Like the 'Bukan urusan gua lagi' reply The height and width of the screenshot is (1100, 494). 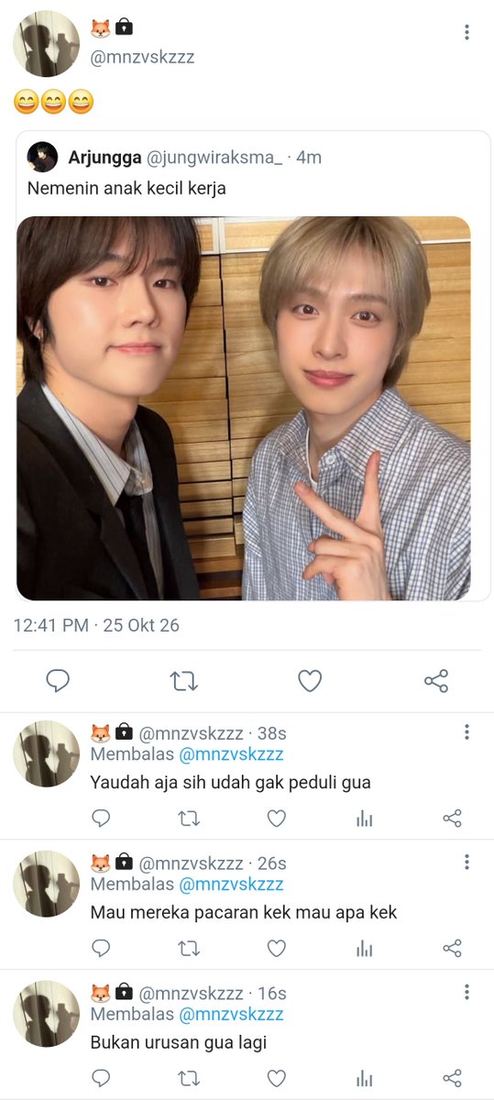276,1078
